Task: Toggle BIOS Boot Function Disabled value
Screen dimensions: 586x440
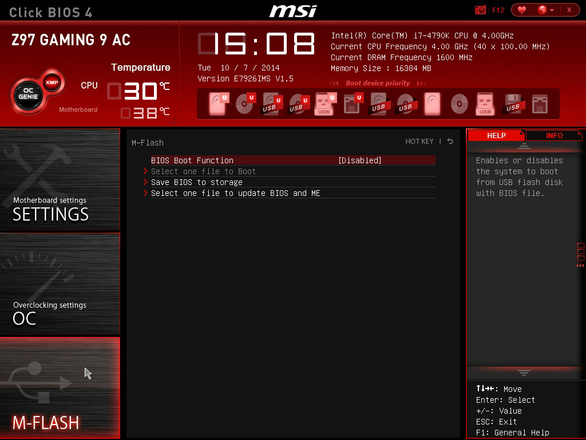Action: click(359, 160)
